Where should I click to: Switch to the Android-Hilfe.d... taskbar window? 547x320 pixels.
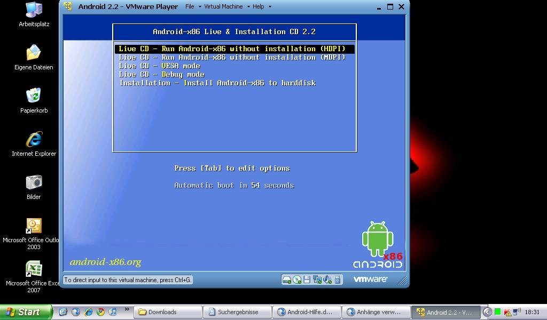[307, 312]
